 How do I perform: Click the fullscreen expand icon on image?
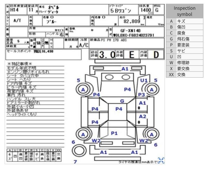[161, 160]
